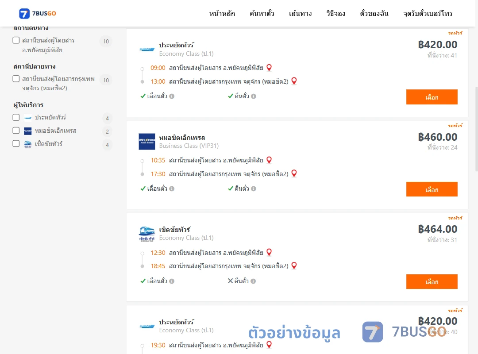Screen dimensions: 478x354
Task: Click เชิดชัยทัวร์ logo in operator filter
Action: (28, 144)
